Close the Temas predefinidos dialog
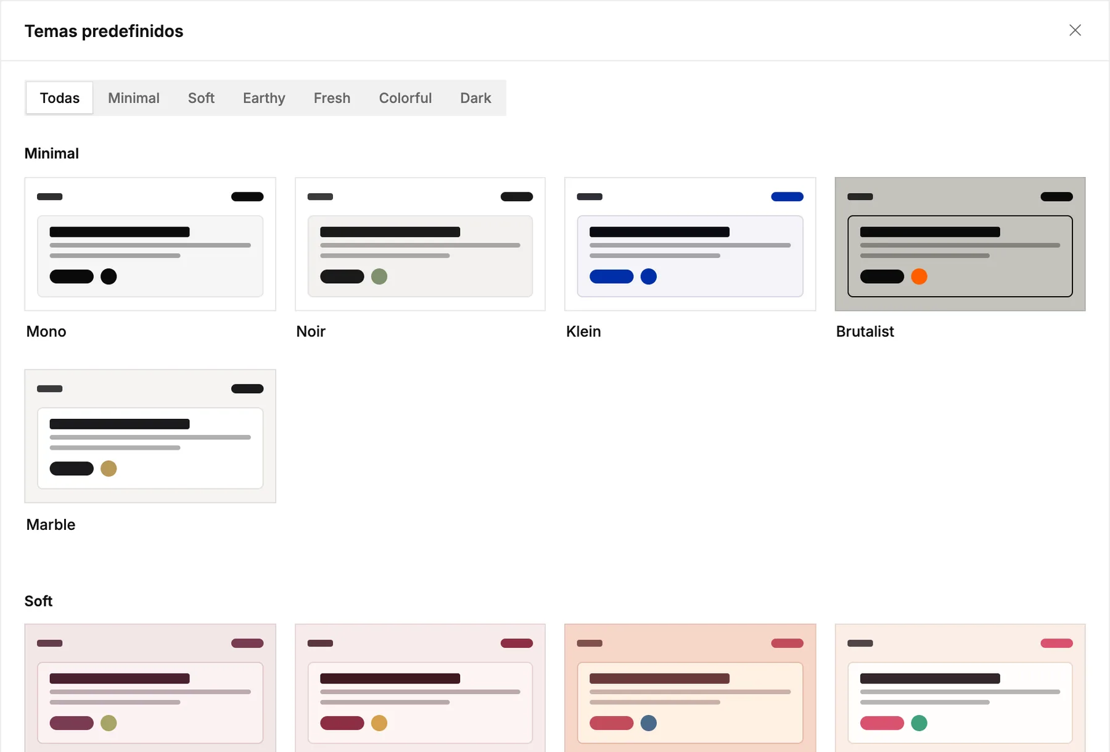The height and width of the screenshot is (752, 1110). click(1075, 30)
